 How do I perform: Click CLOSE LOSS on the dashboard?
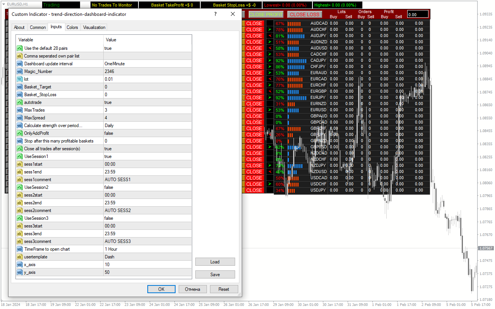coord(305,14)
